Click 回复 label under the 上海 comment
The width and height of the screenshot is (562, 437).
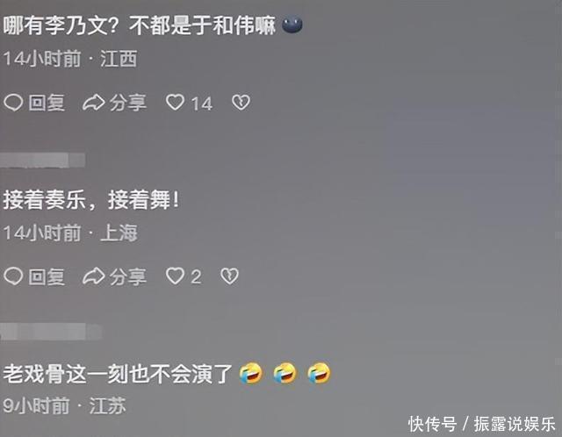pyautogui.click(x=47, y=277)
